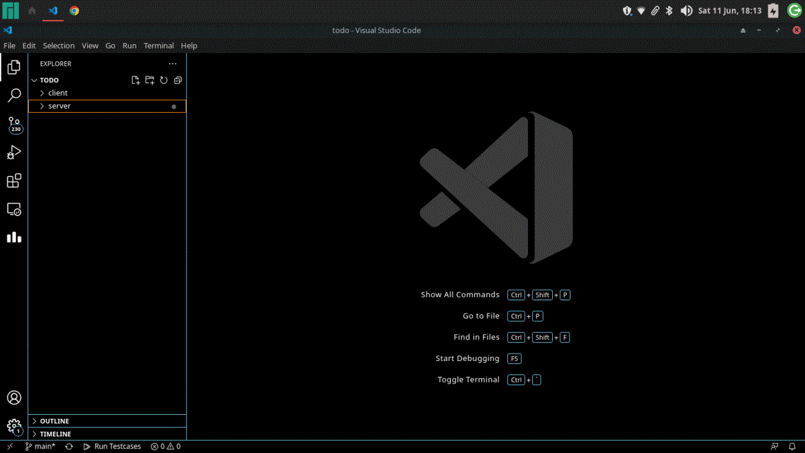Open Source Control view with 230 badge
Viewport: 805px width, 453px height.
(x=14, y=124)
